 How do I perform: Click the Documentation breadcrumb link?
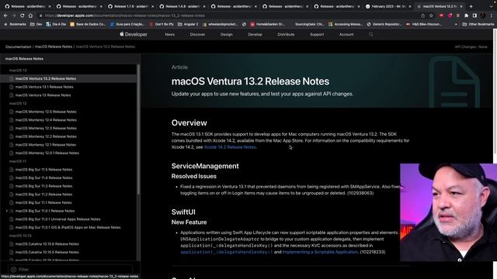(18, 46)
